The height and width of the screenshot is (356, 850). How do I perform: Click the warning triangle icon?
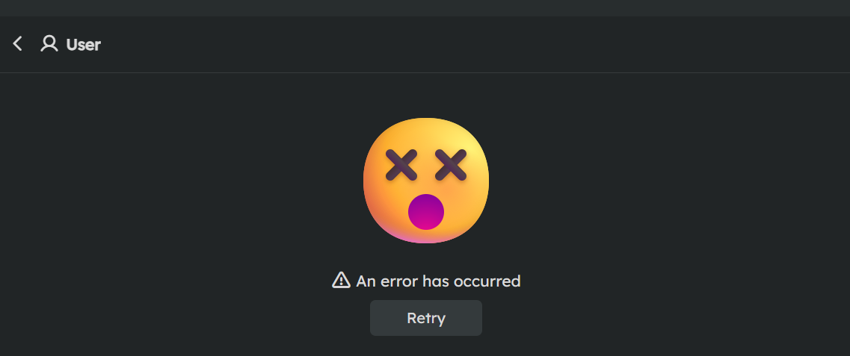pos(341,281)
